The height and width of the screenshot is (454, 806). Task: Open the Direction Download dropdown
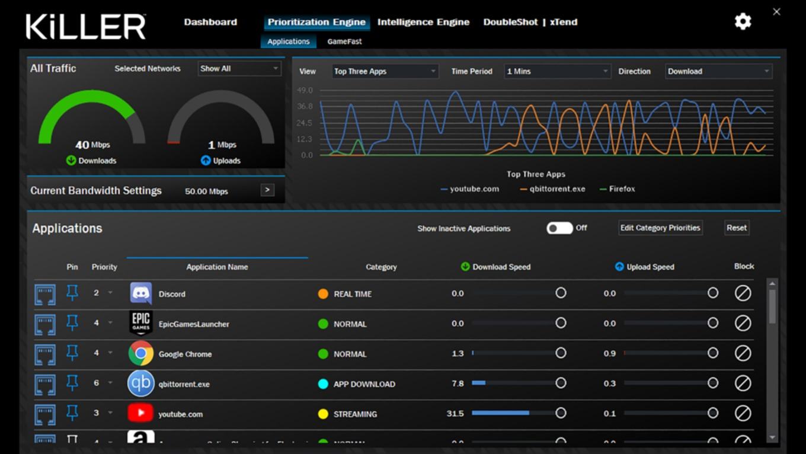(x=718, y=71)
